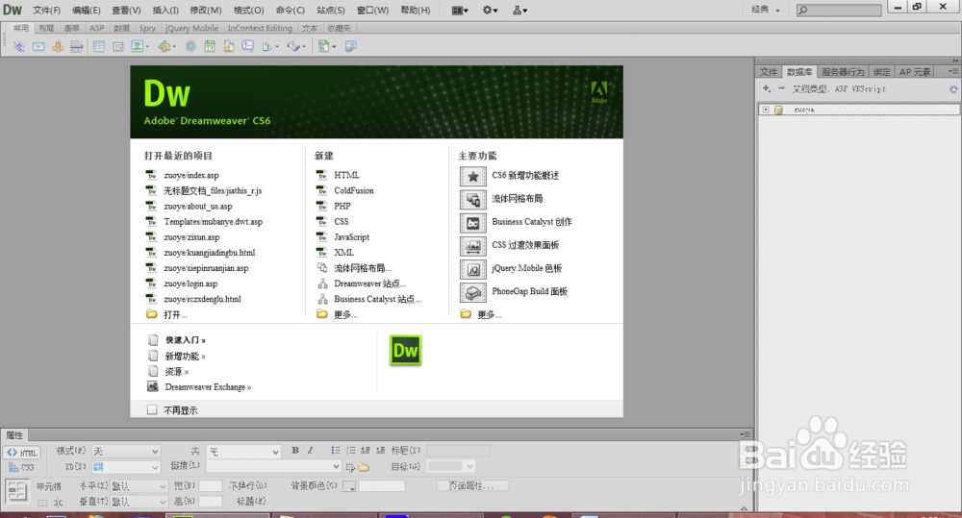Click the PhoneGap Build 面板 icon
962x518 pixels.
coord(473,293)
